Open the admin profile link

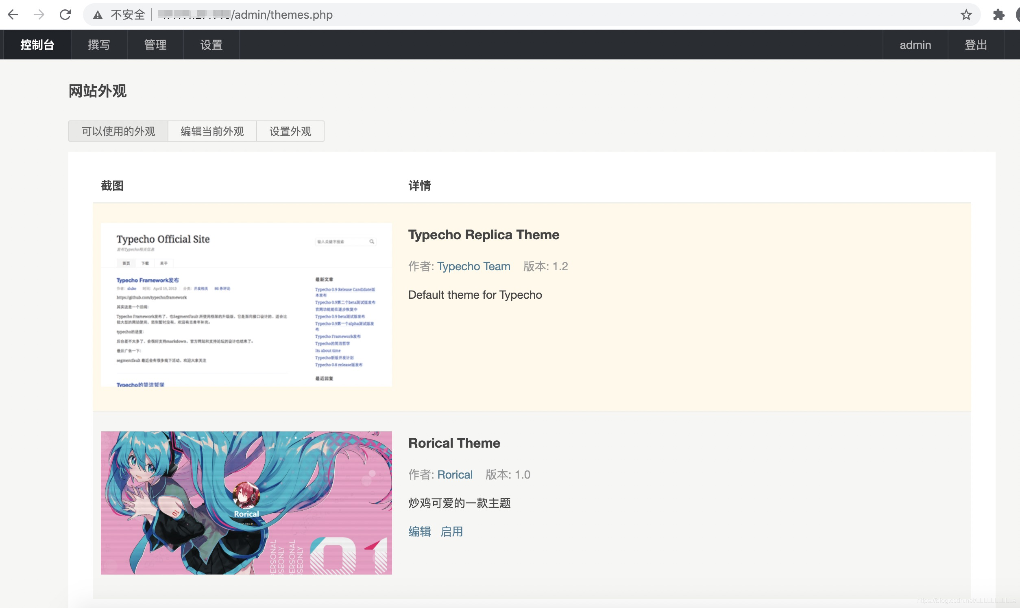[915, 45]
